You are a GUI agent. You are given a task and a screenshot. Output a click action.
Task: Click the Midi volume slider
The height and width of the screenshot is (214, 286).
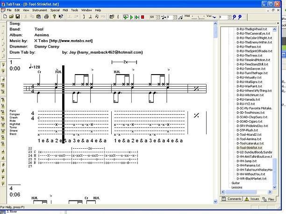198,18
